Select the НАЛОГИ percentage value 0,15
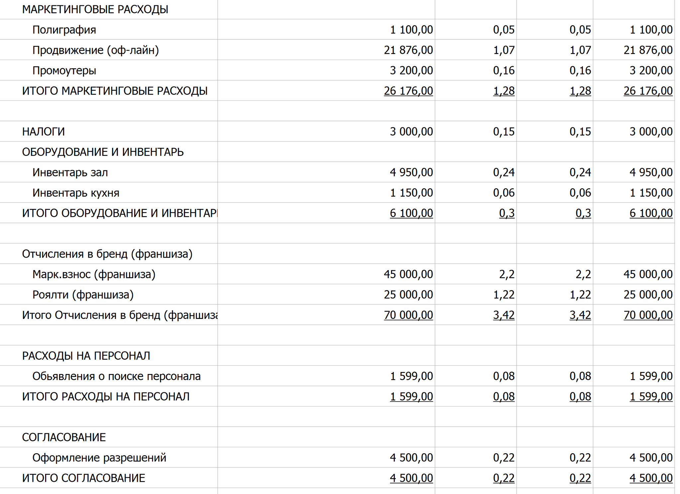The width and height of the screenshot is (680, 494). [x=503, y=132]
